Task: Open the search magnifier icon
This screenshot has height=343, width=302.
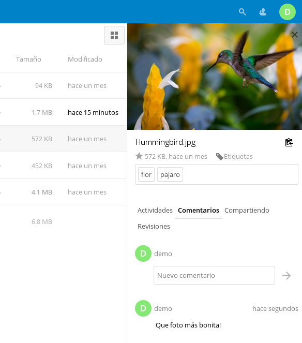Action: 243,12
